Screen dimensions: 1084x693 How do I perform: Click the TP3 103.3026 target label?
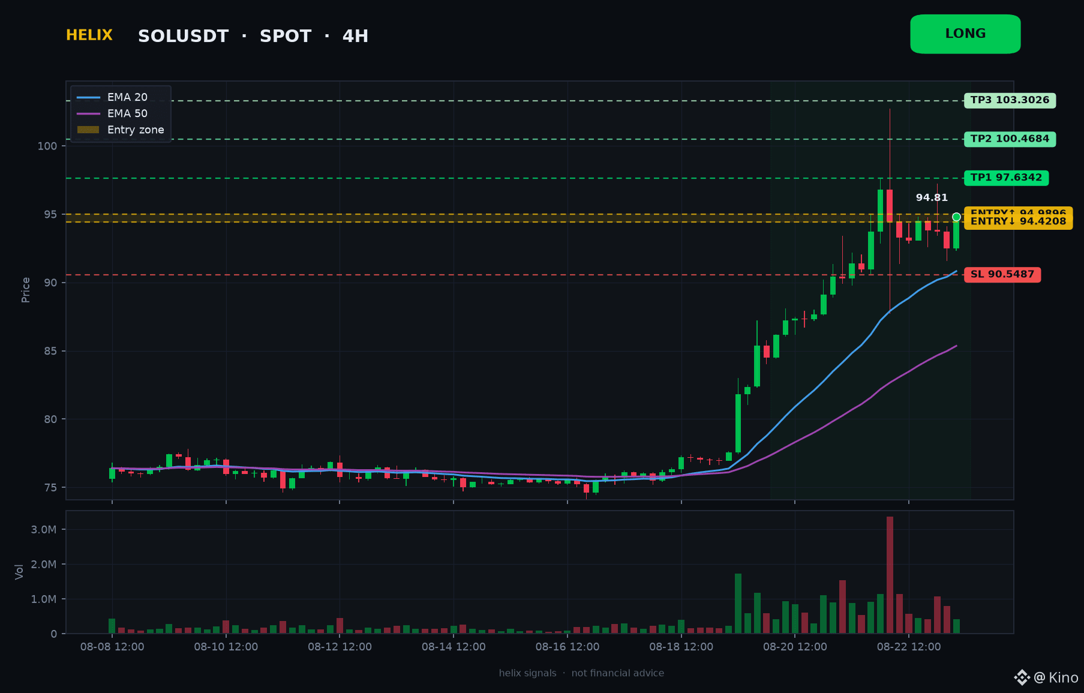[x=1010, y=100]
